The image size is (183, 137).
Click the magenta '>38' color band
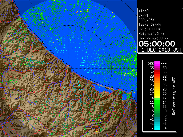(x=157, y=63)
